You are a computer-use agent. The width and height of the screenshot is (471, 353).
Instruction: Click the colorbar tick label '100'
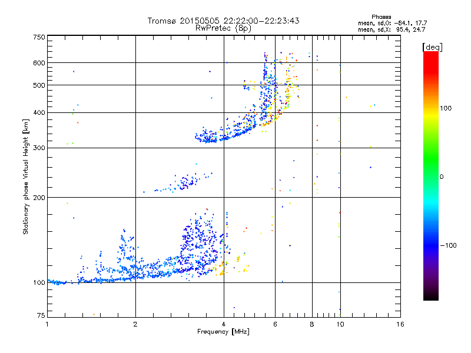pos(446,108)
